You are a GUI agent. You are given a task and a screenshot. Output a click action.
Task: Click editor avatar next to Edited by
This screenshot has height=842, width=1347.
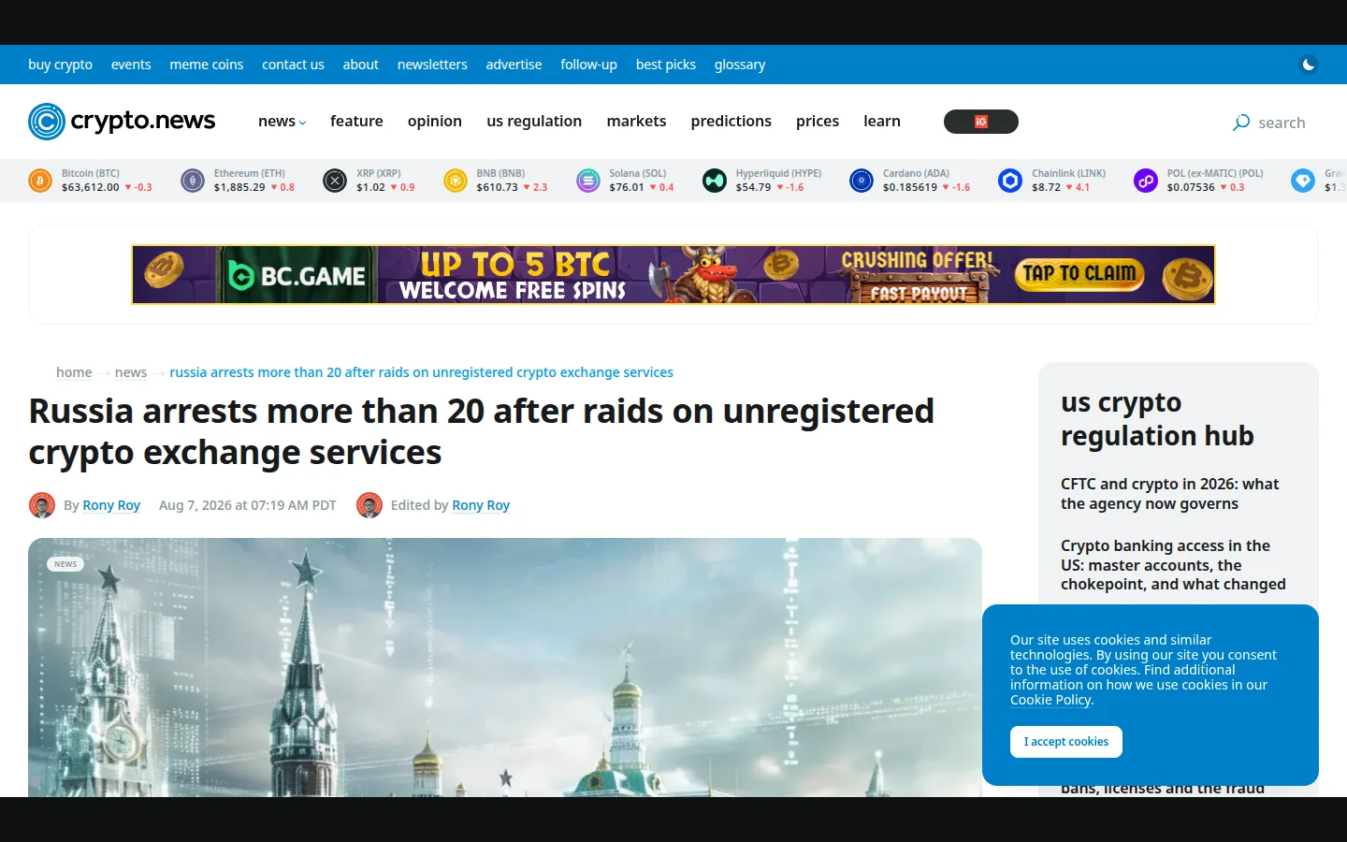369,505
